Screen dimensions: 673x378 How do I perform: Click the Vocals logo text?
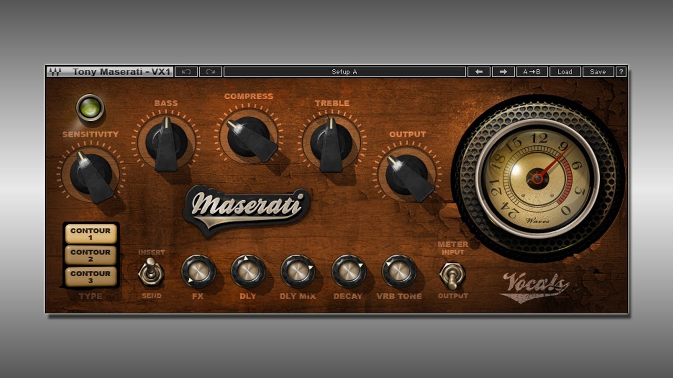pyautogui.click(x=535, y=287)
